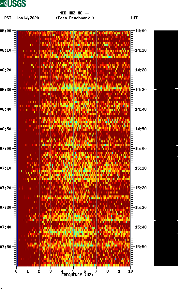Click frequency axis tick label '5'
The image size is (180, 292).
(73, 271)
